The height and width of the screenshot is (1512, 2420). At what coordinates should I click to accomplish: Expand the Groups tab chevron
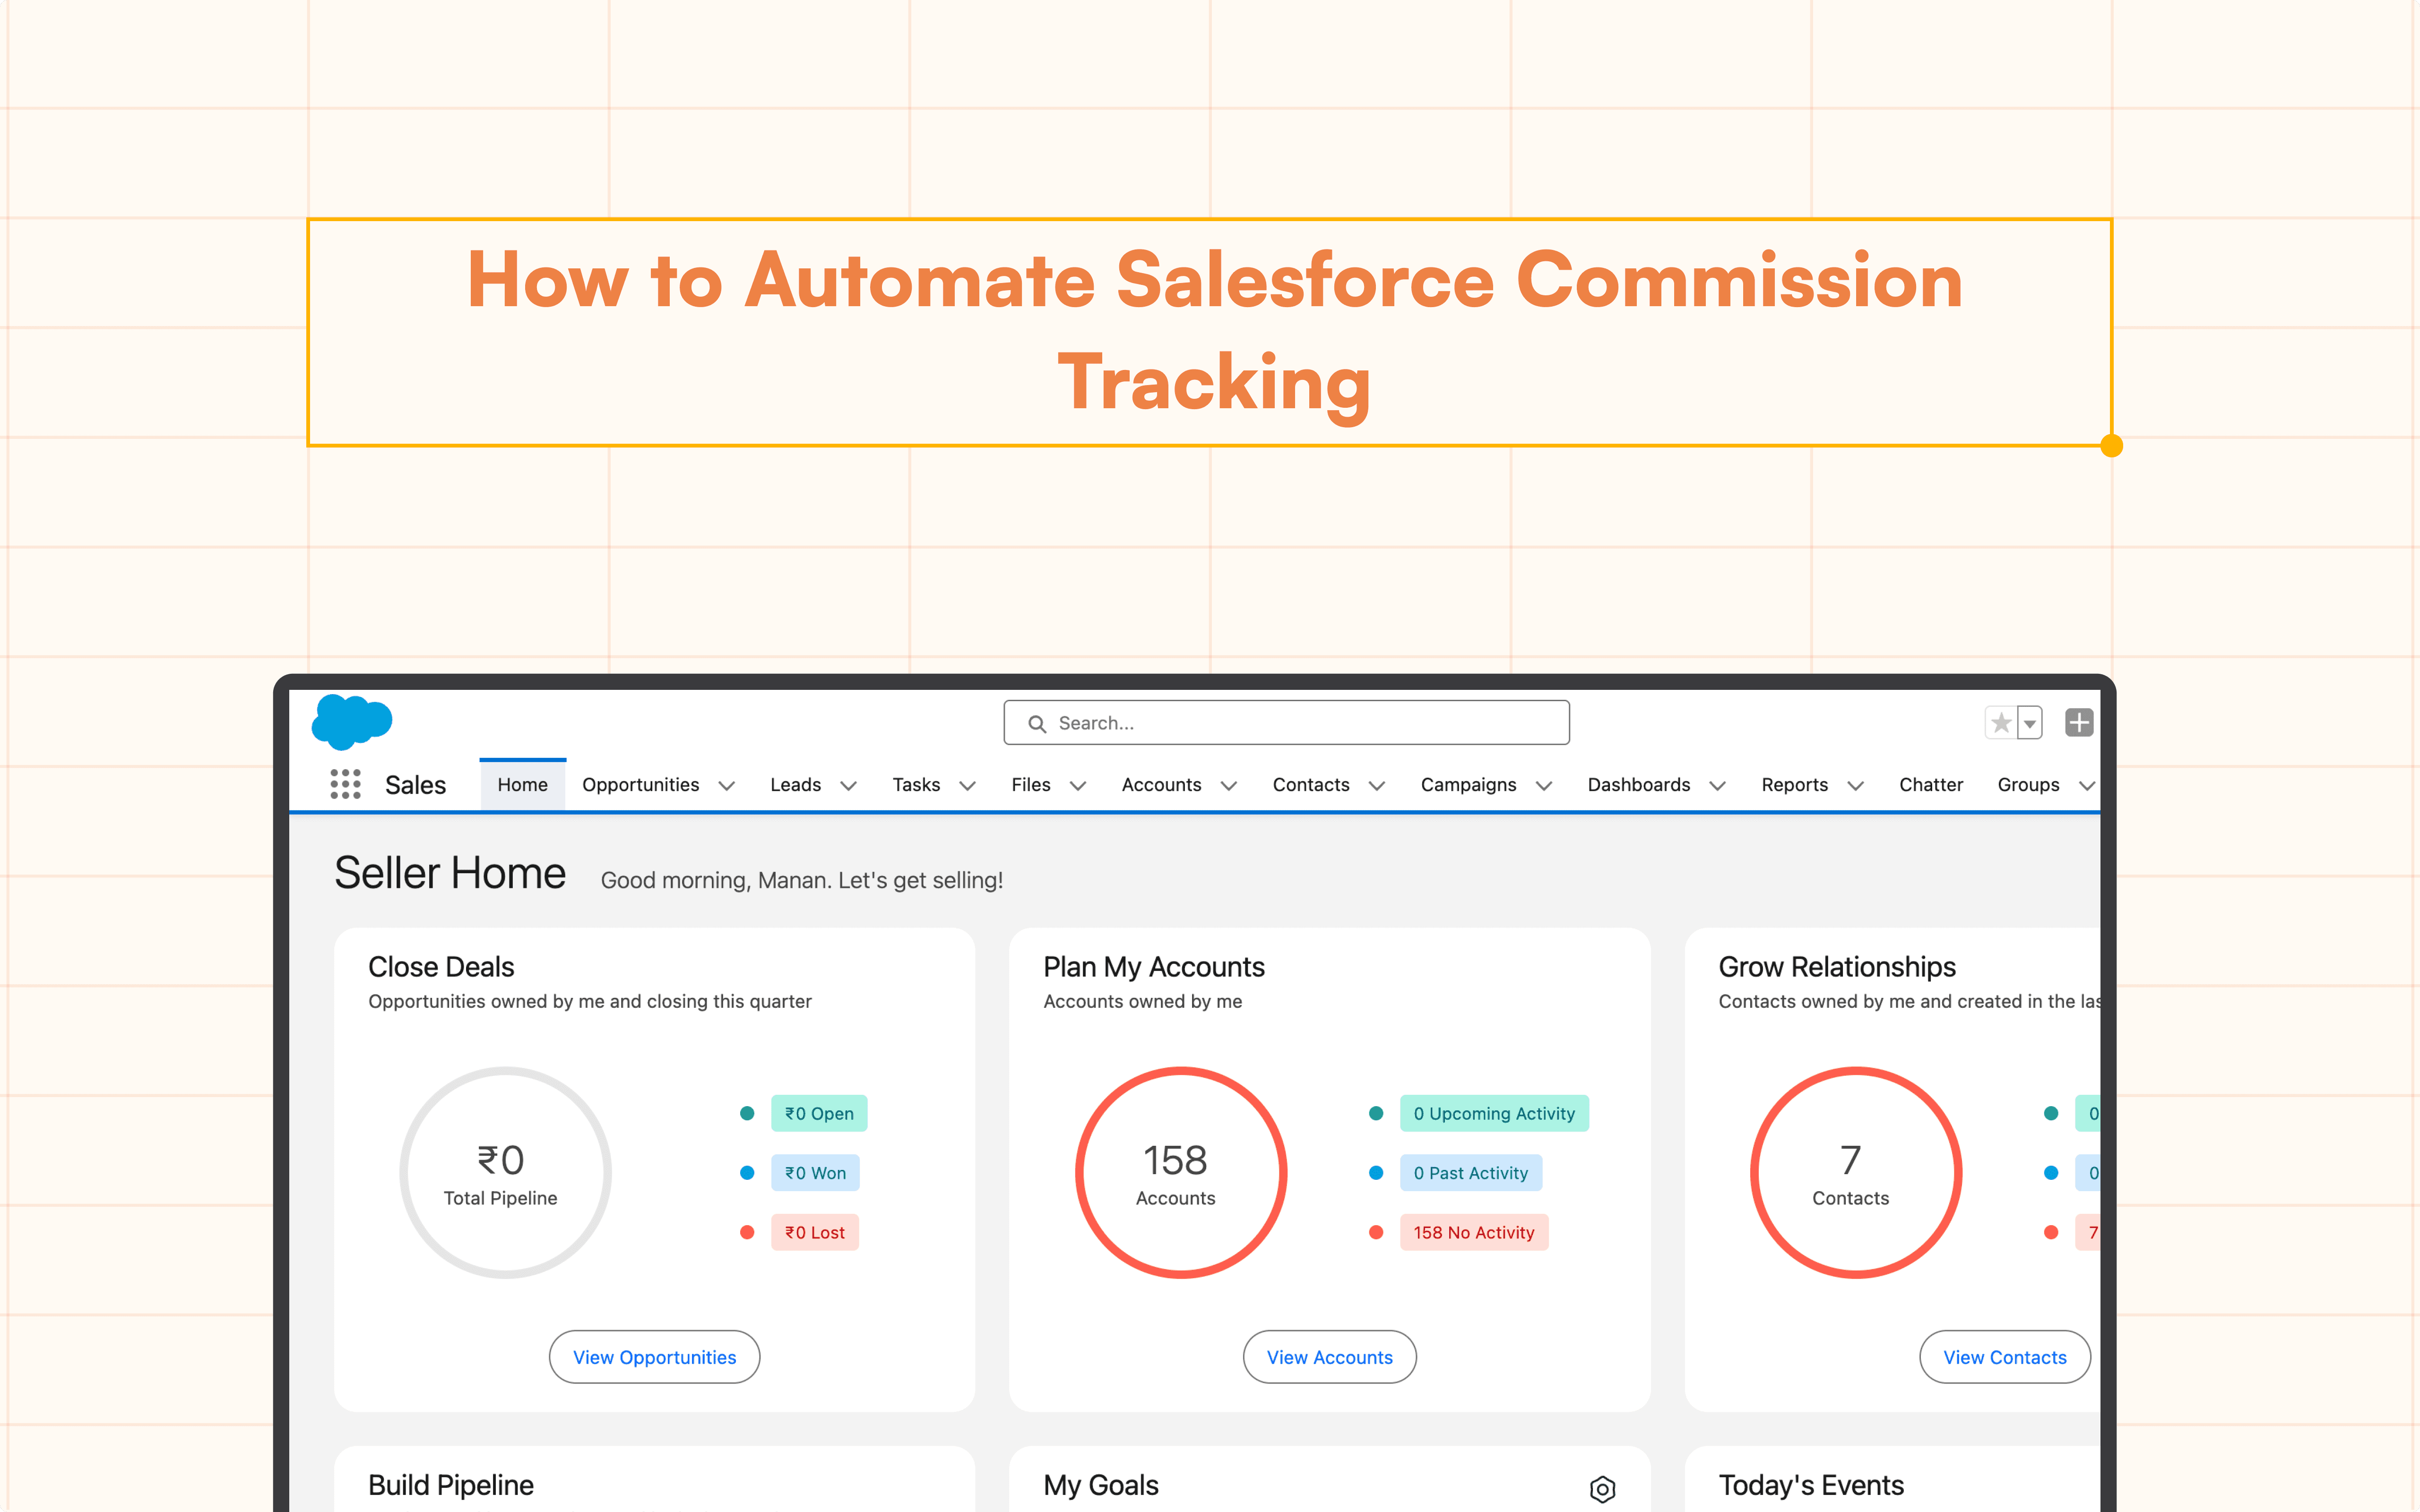(2087, 786)
